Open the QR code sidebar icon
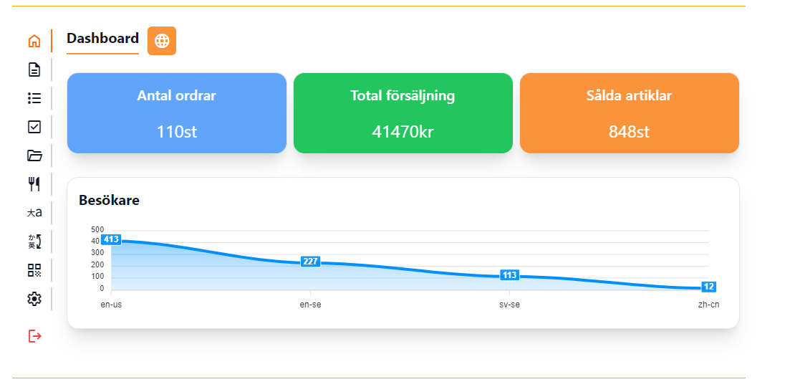The image size is (795, 392). 34,270
